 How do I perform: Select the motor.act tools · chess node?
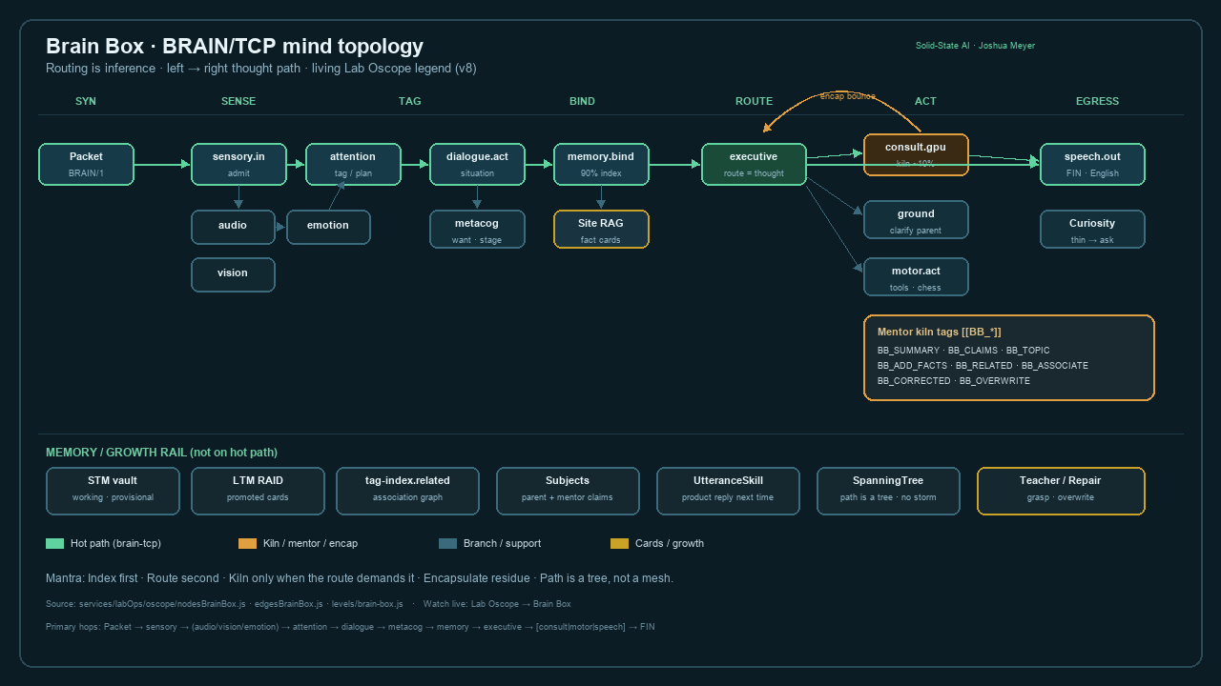click(x=916, y=276)
